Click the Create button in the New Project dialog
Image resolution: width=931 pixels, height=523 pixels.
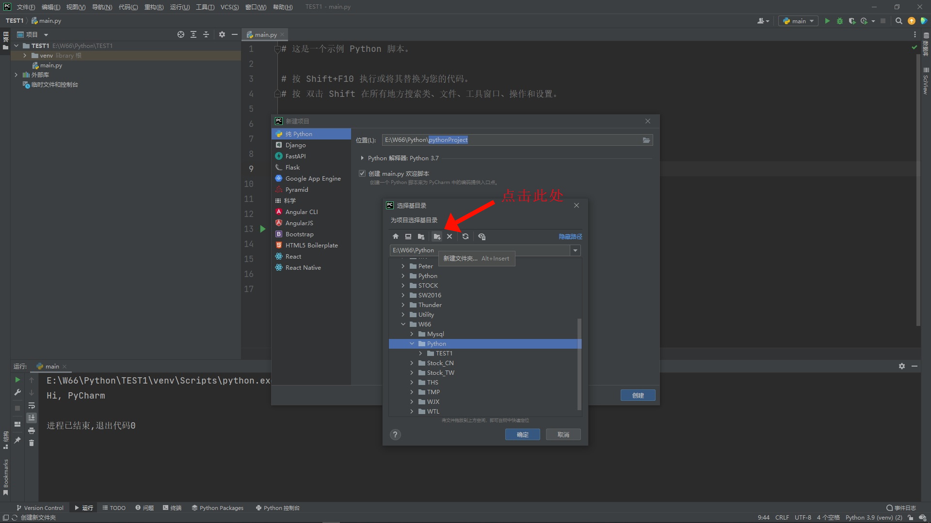[x=638, y=395]
